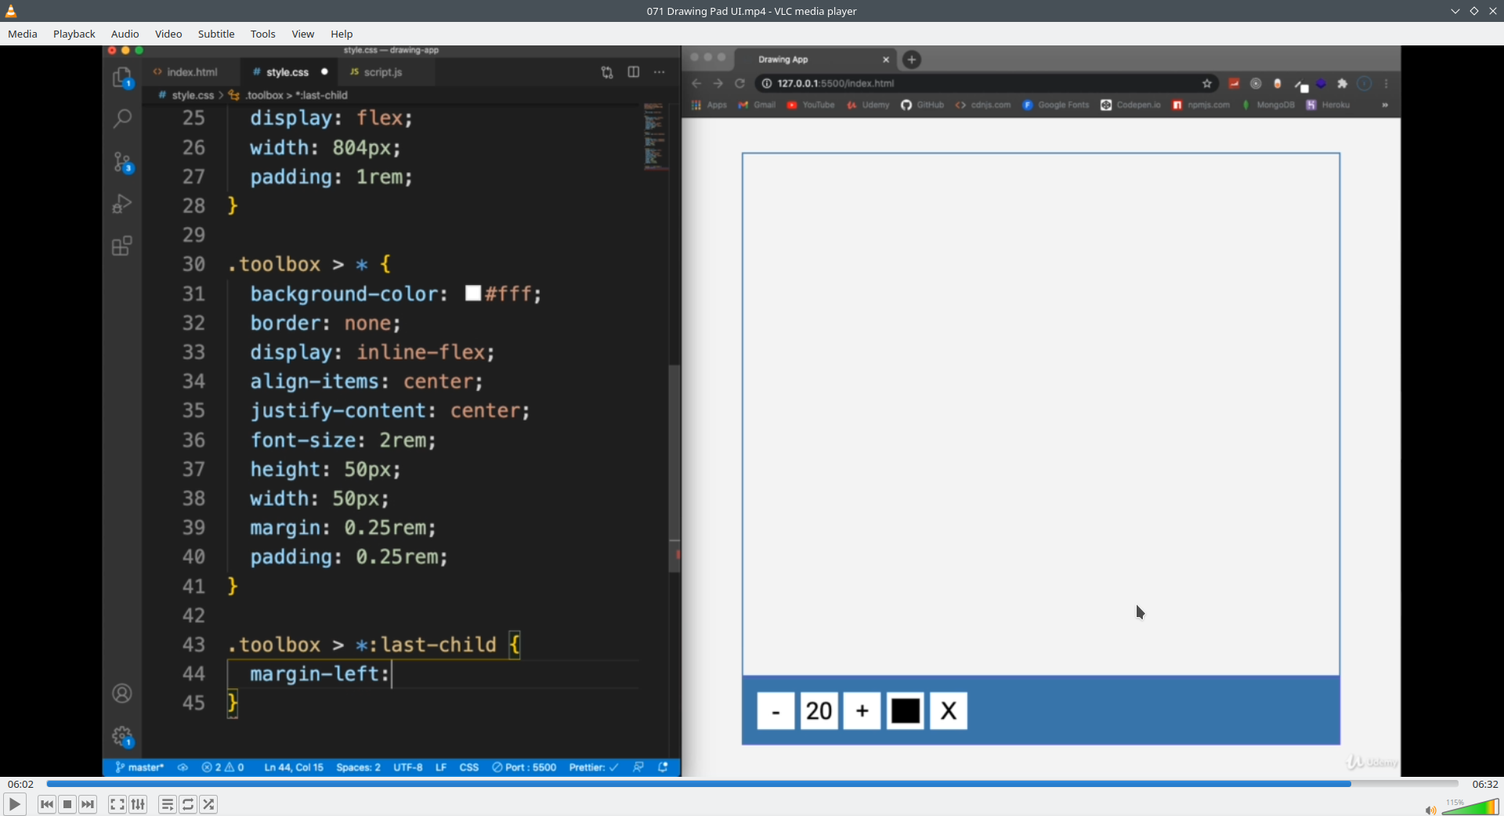The image size is (1504, 816).
Task: Play the video in VLC
Action: point(14,804)
